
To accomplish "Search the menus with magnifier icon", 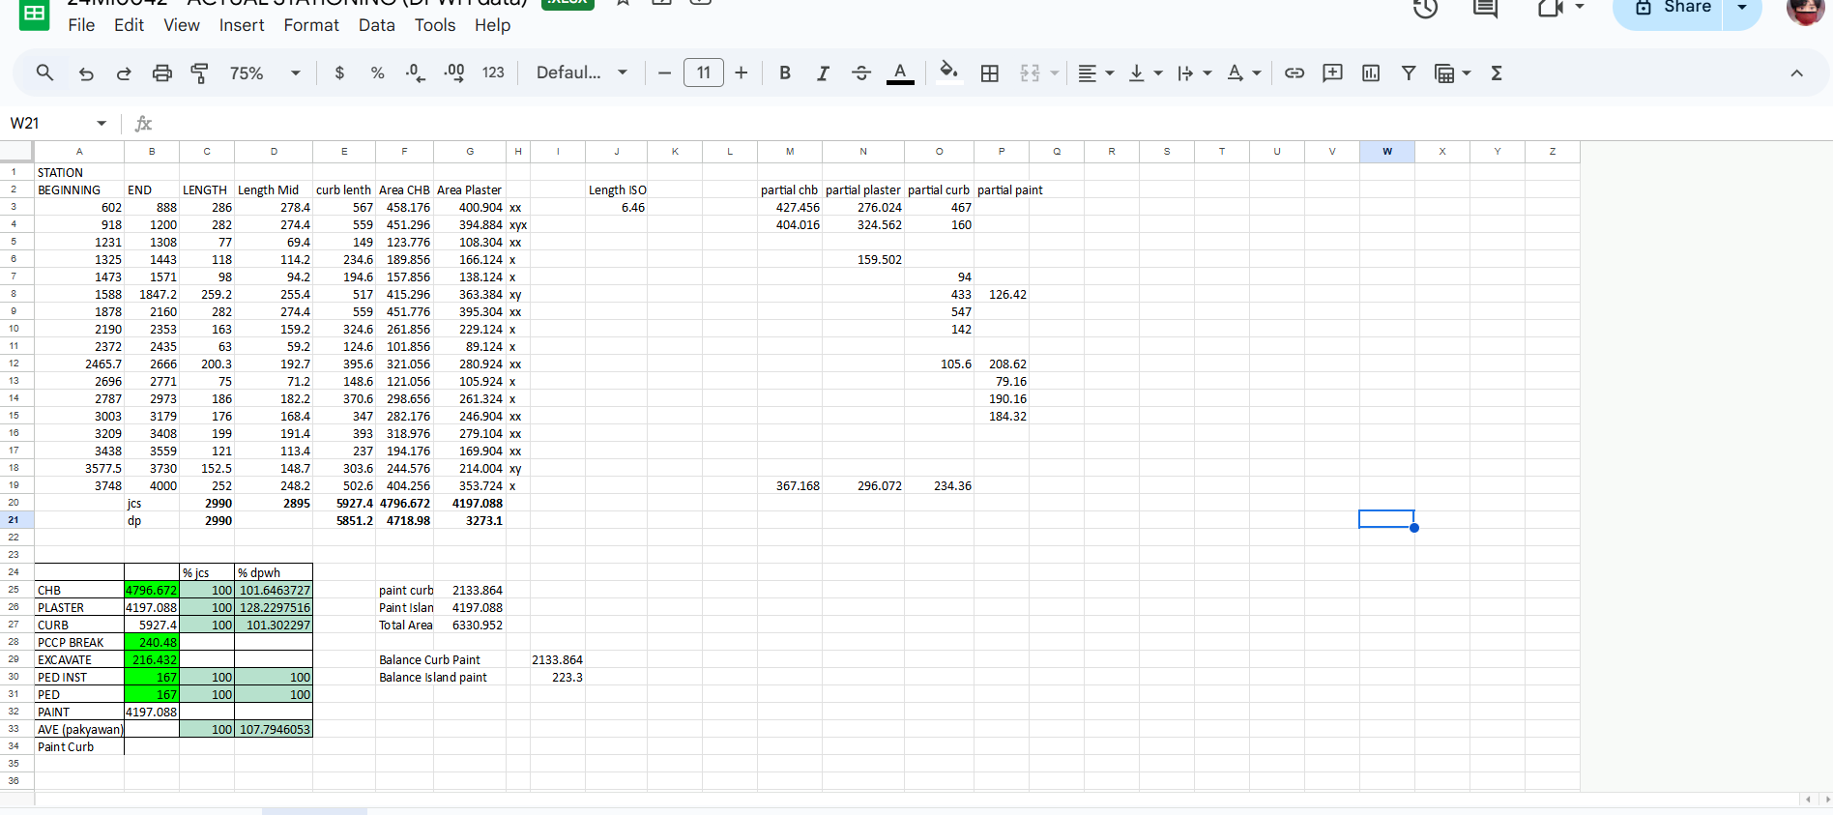I will [x=44, y=73].
